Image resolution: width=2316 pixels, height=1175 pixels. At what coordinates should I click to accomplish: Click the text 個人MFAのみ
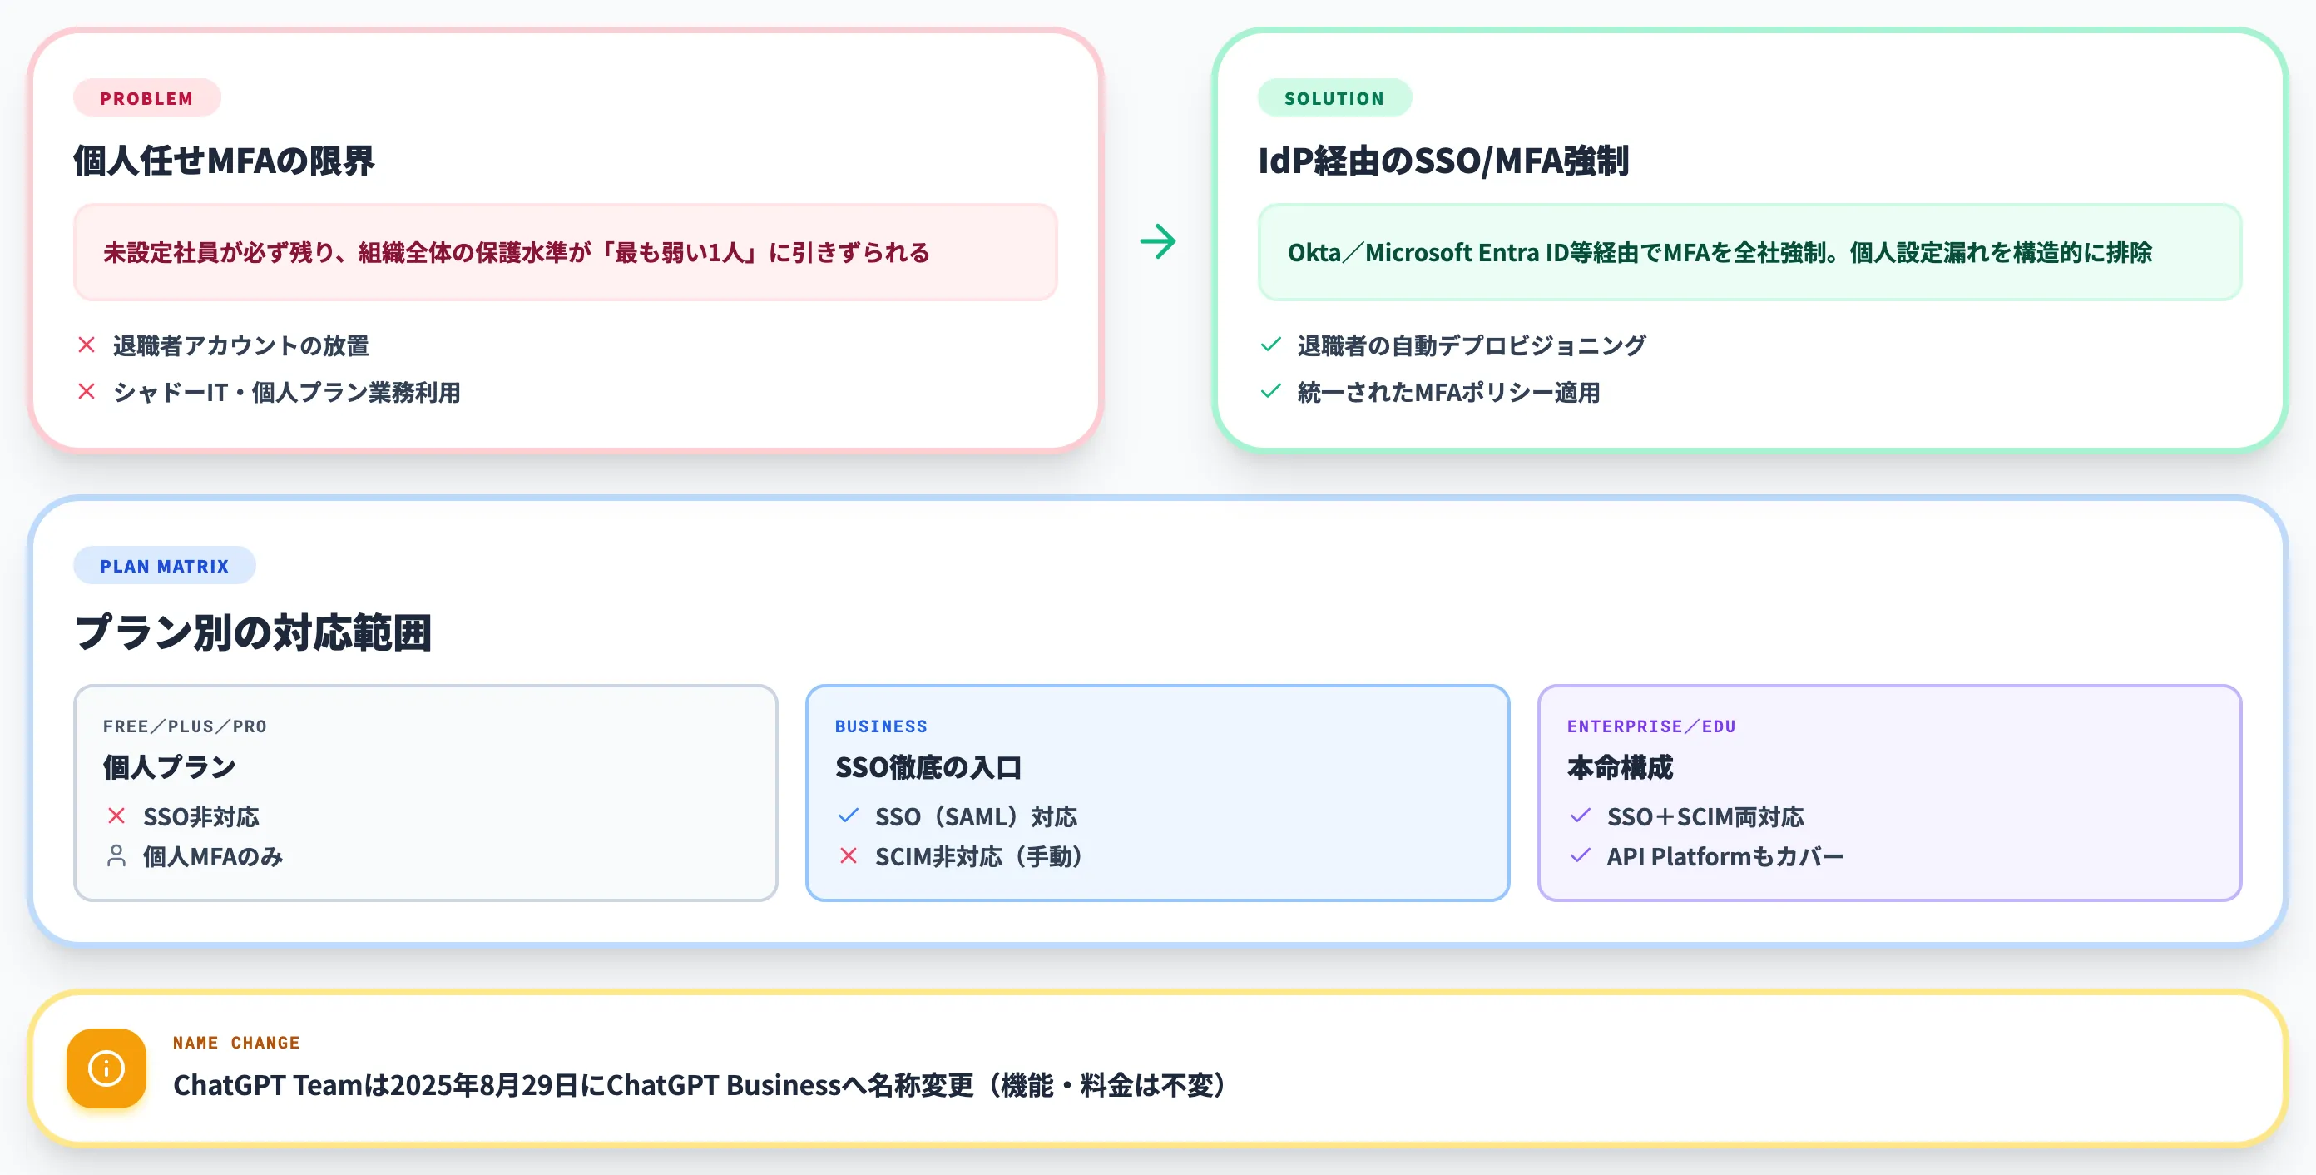tap(213, 855)
